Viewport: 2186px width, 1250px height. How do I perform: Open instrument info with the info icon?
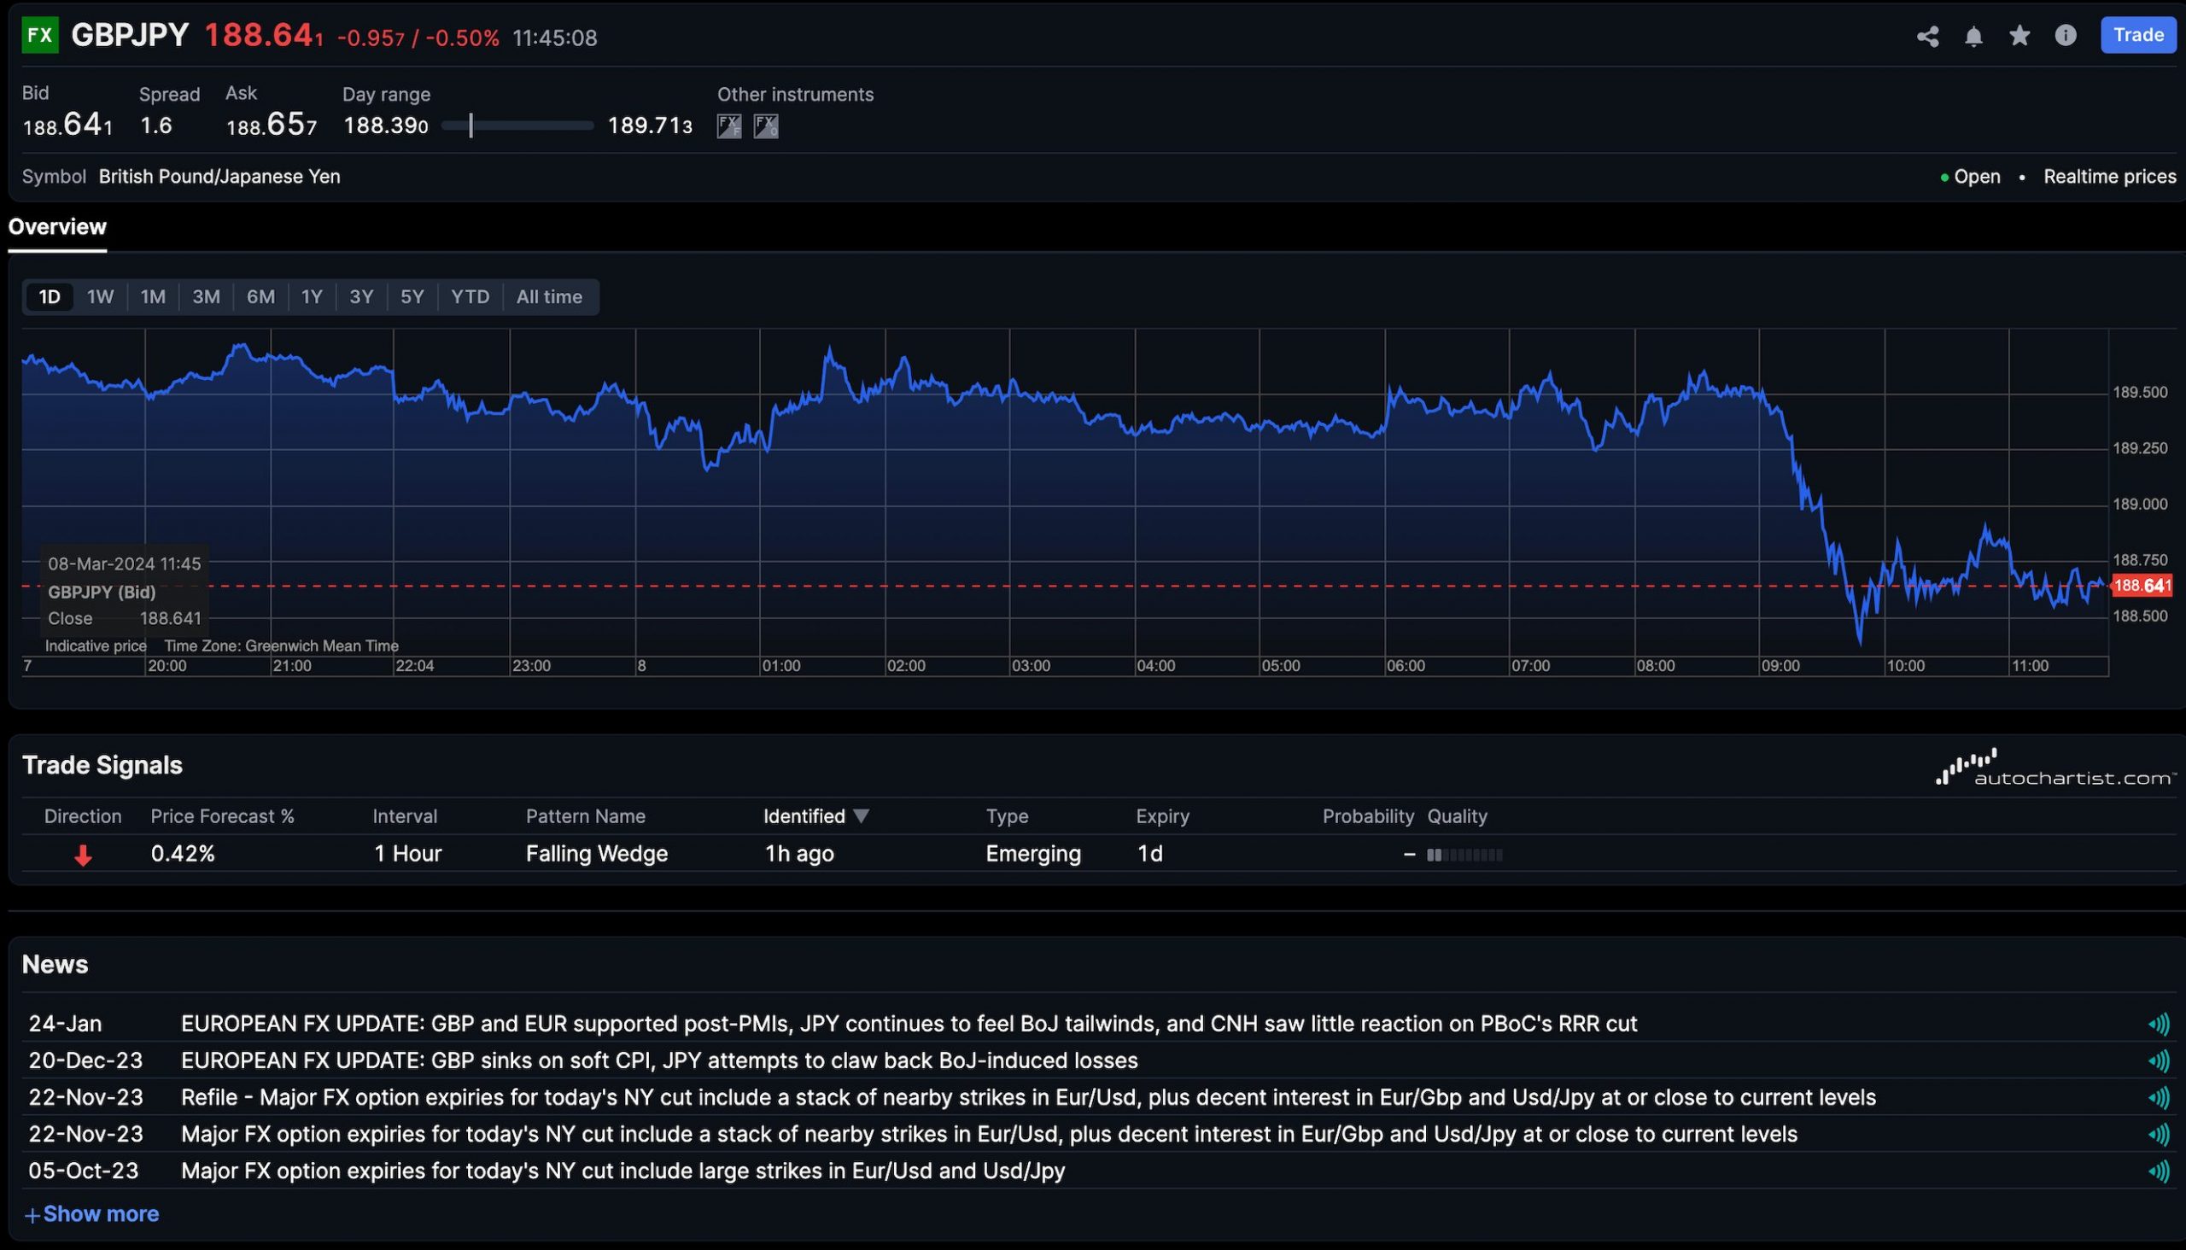click(x=2065, y=35)
